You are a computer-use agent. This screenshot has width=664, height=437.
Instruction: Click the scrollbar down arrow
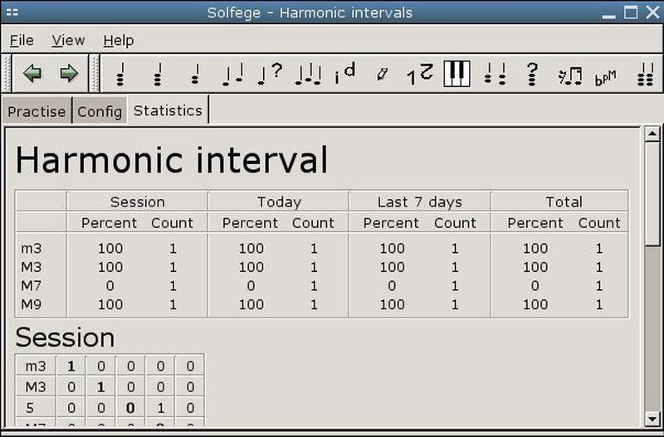[652, 419]
